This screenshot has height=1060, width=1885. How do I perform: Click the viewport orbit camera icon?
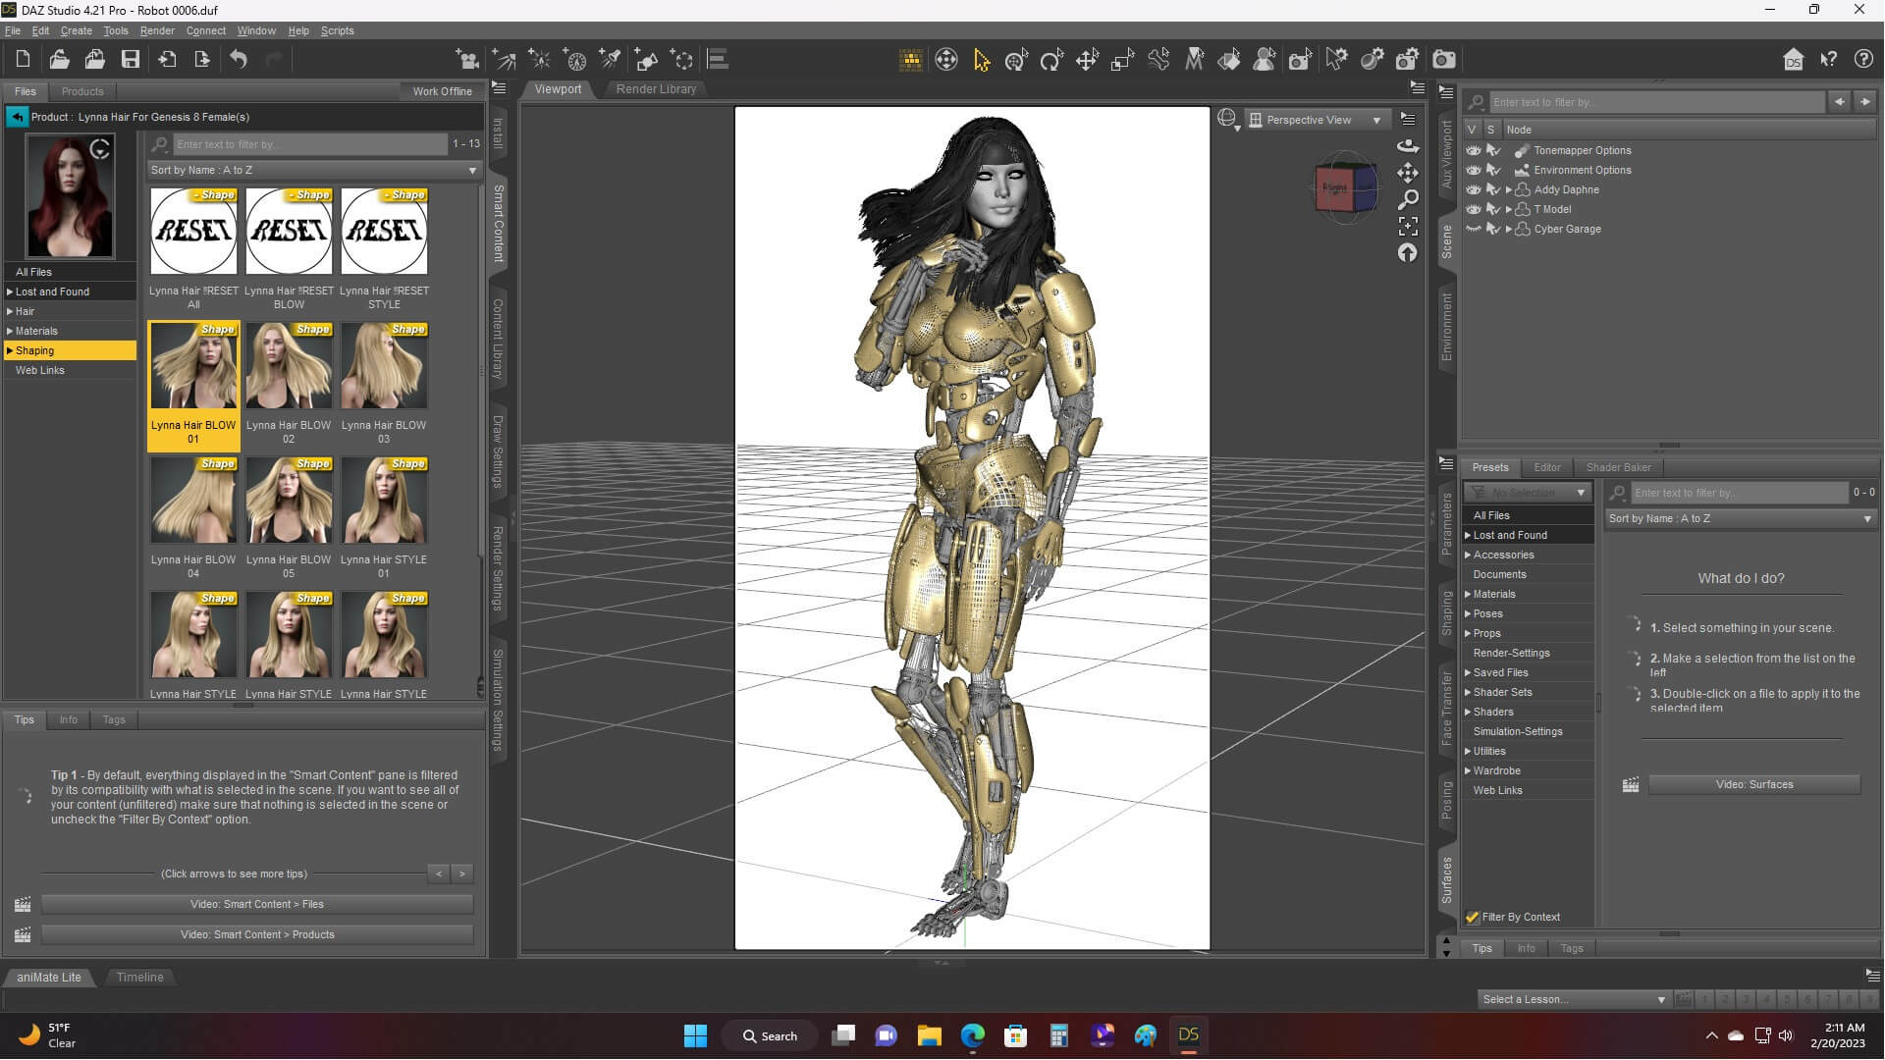(1408, 146)
